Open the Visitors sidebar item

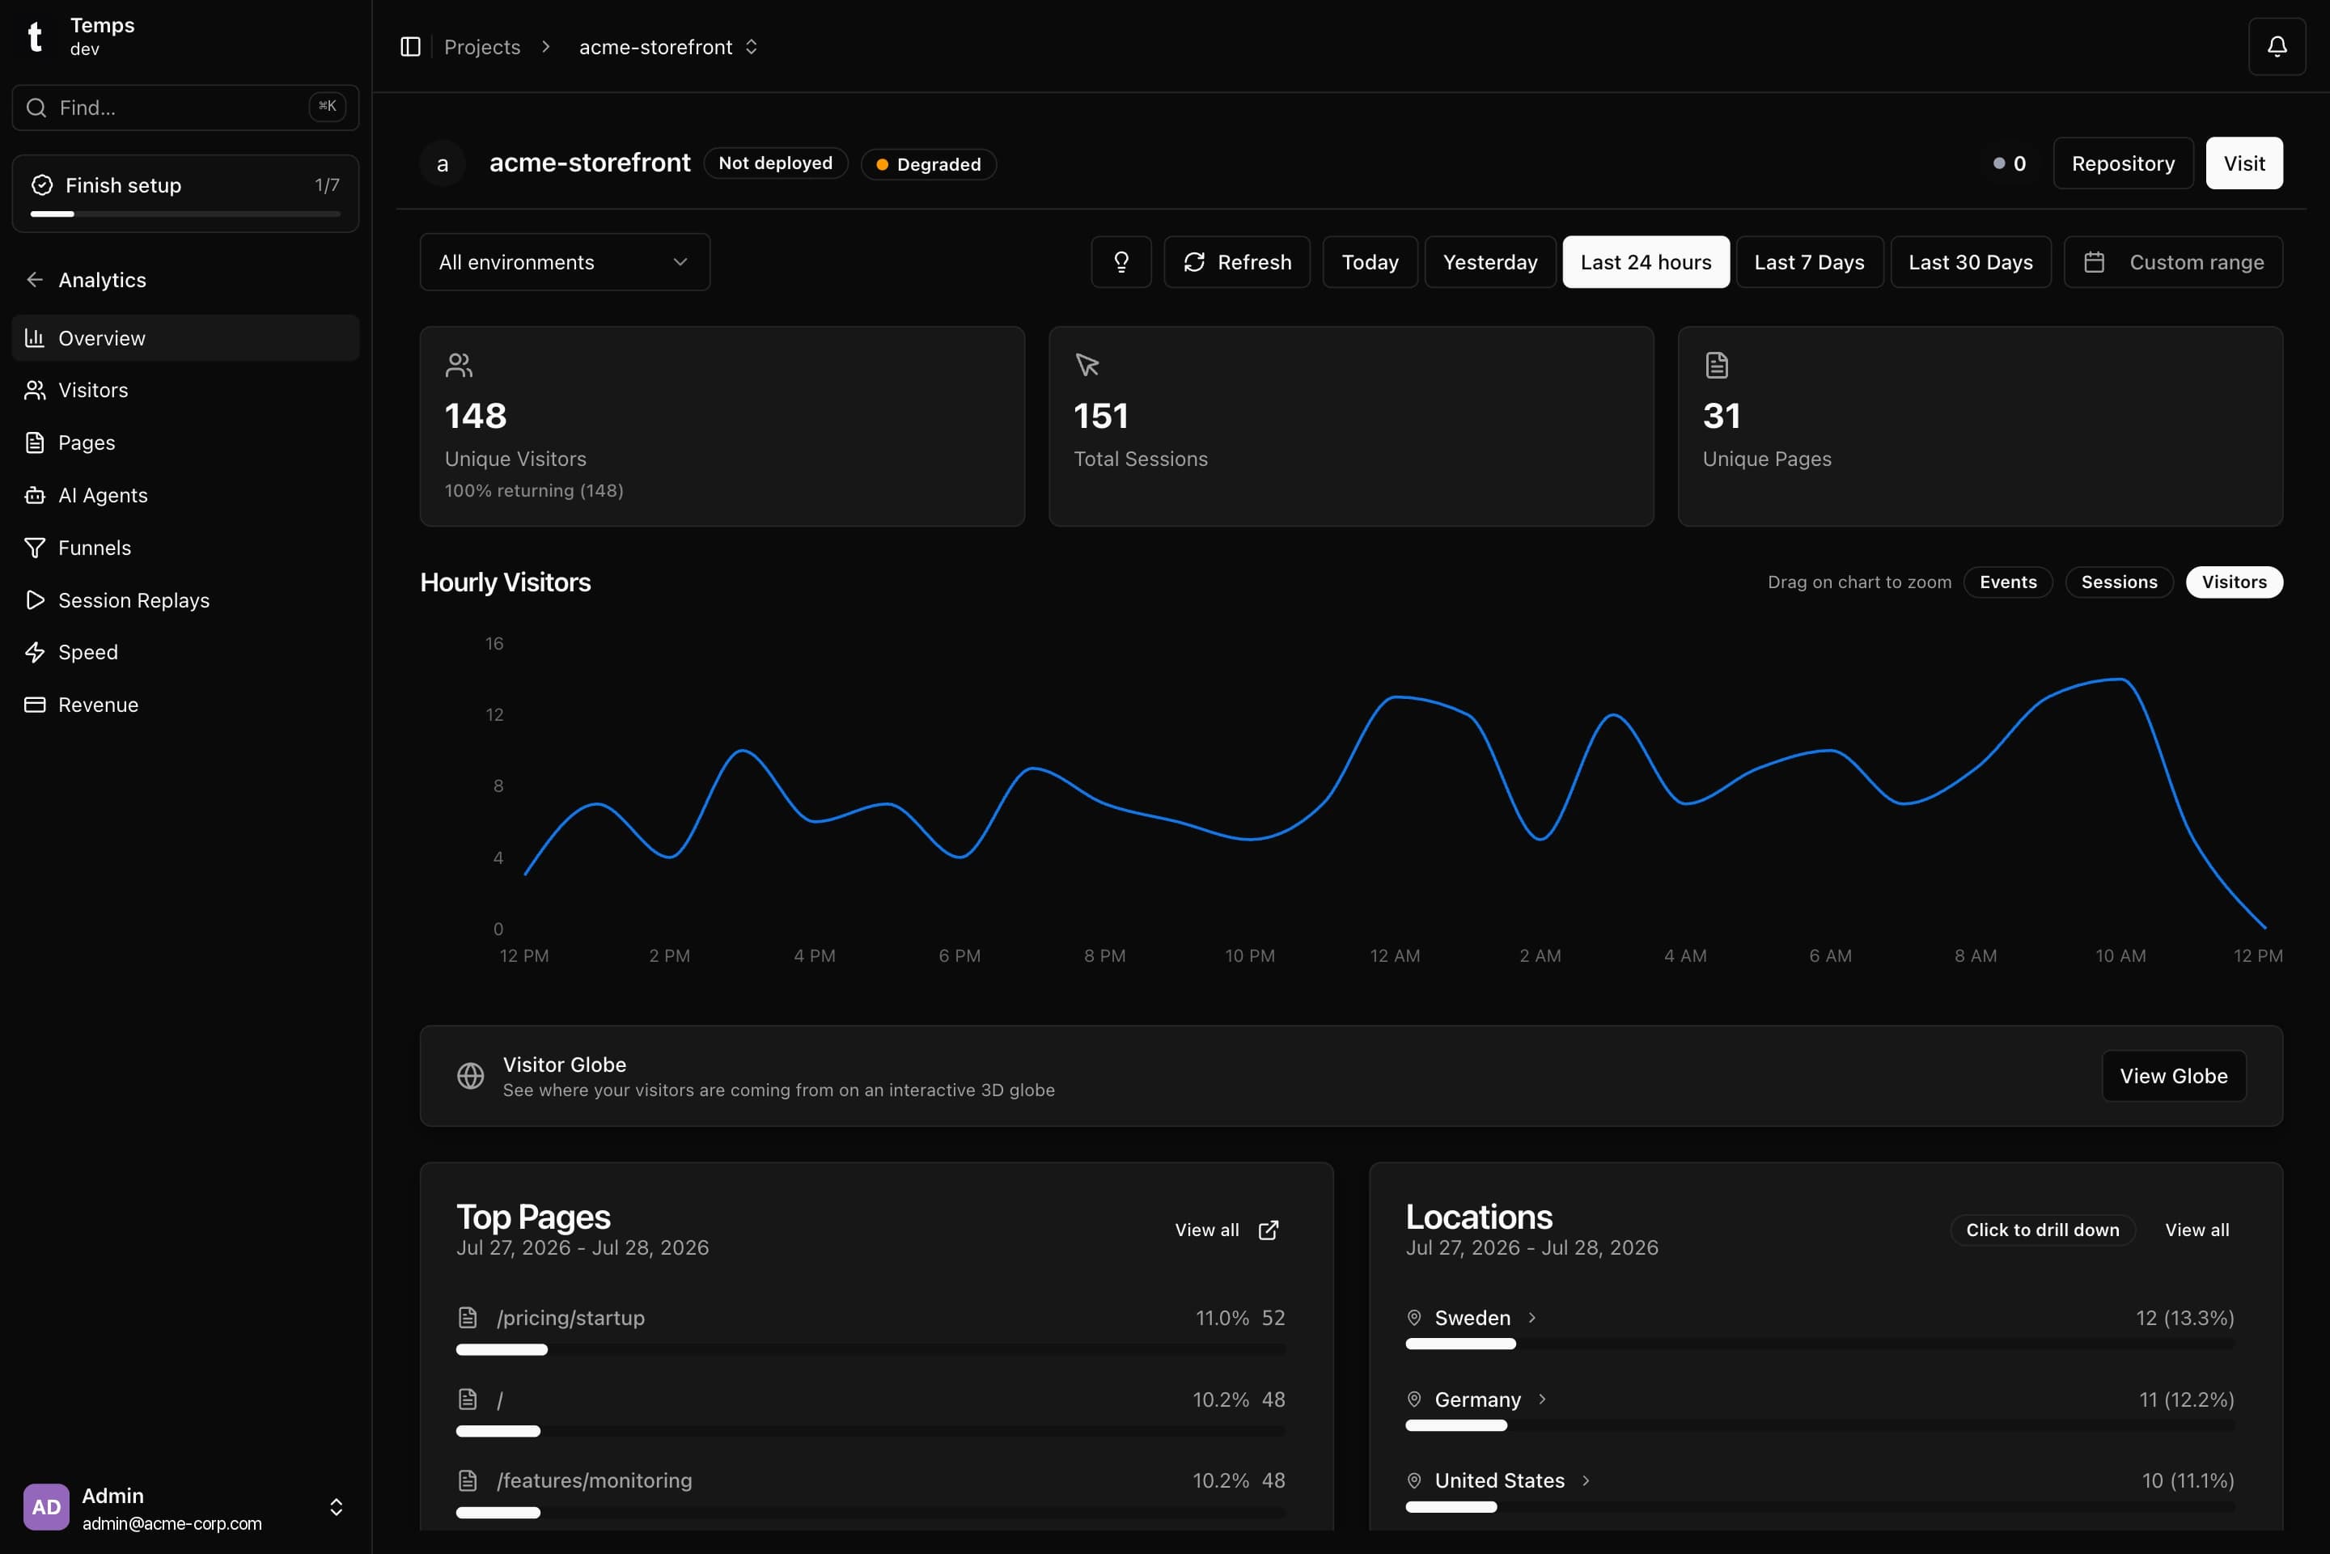point(185,391)
